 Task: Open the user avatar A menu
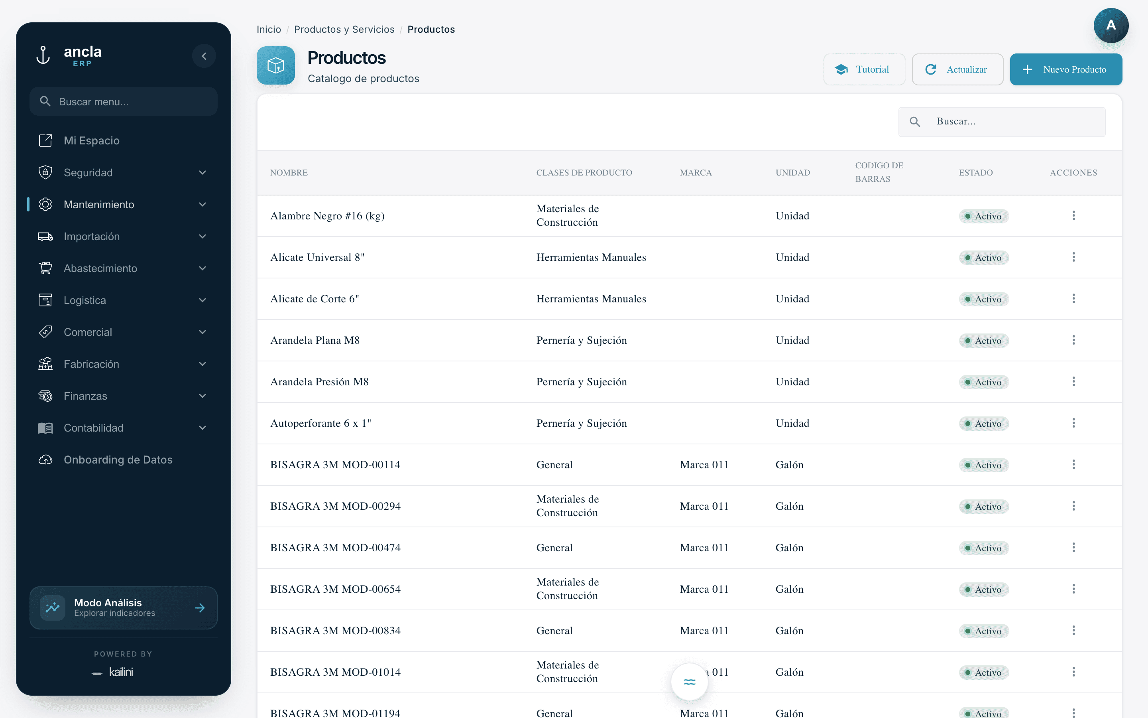click(x=1111, y=26)
